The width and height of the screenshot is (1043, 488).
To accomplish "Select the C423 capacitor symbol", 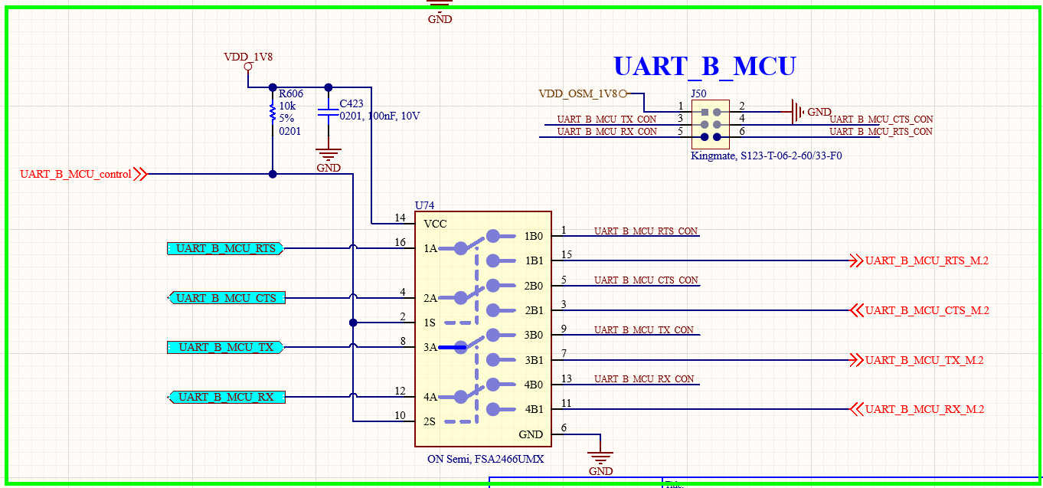I will pos(329,113).
